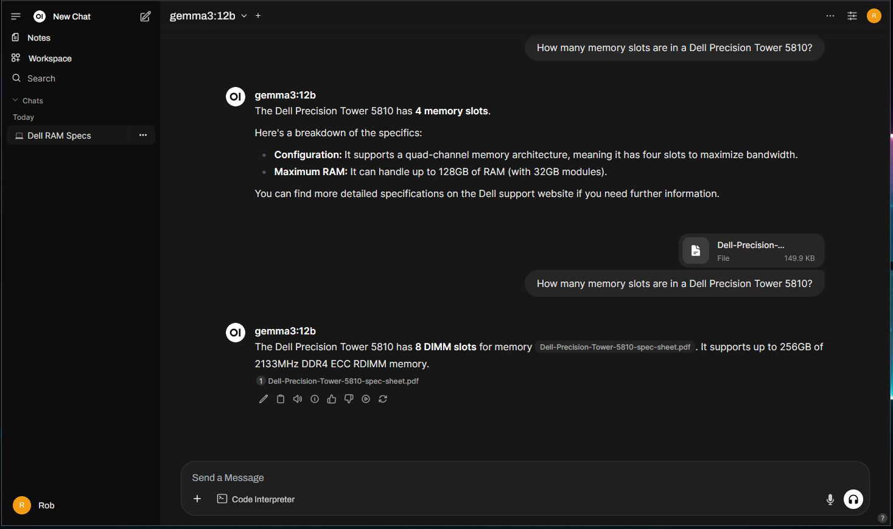The height and width of the screenshot is (529, 893).
Task: Click the second user question bubble below file
Action: click(x=674, y=283)
